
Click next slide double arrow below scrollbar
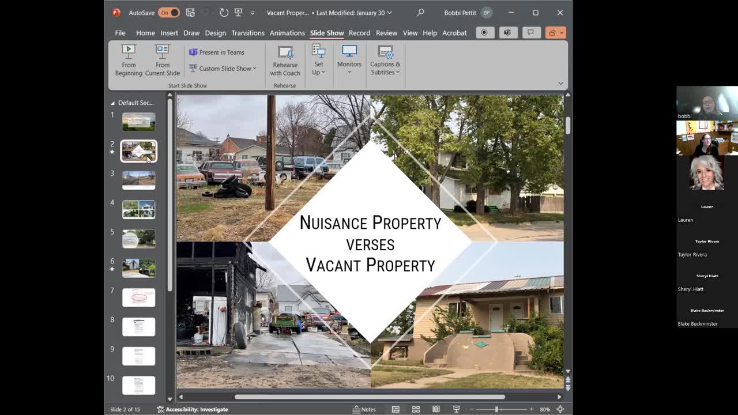[568, 387]
